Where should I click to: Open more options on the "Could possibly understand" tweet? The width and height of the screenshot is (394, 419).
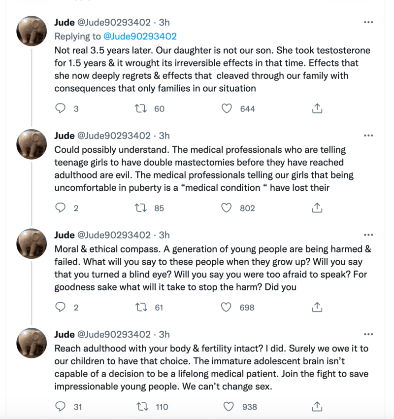click(x=368, y=136)
